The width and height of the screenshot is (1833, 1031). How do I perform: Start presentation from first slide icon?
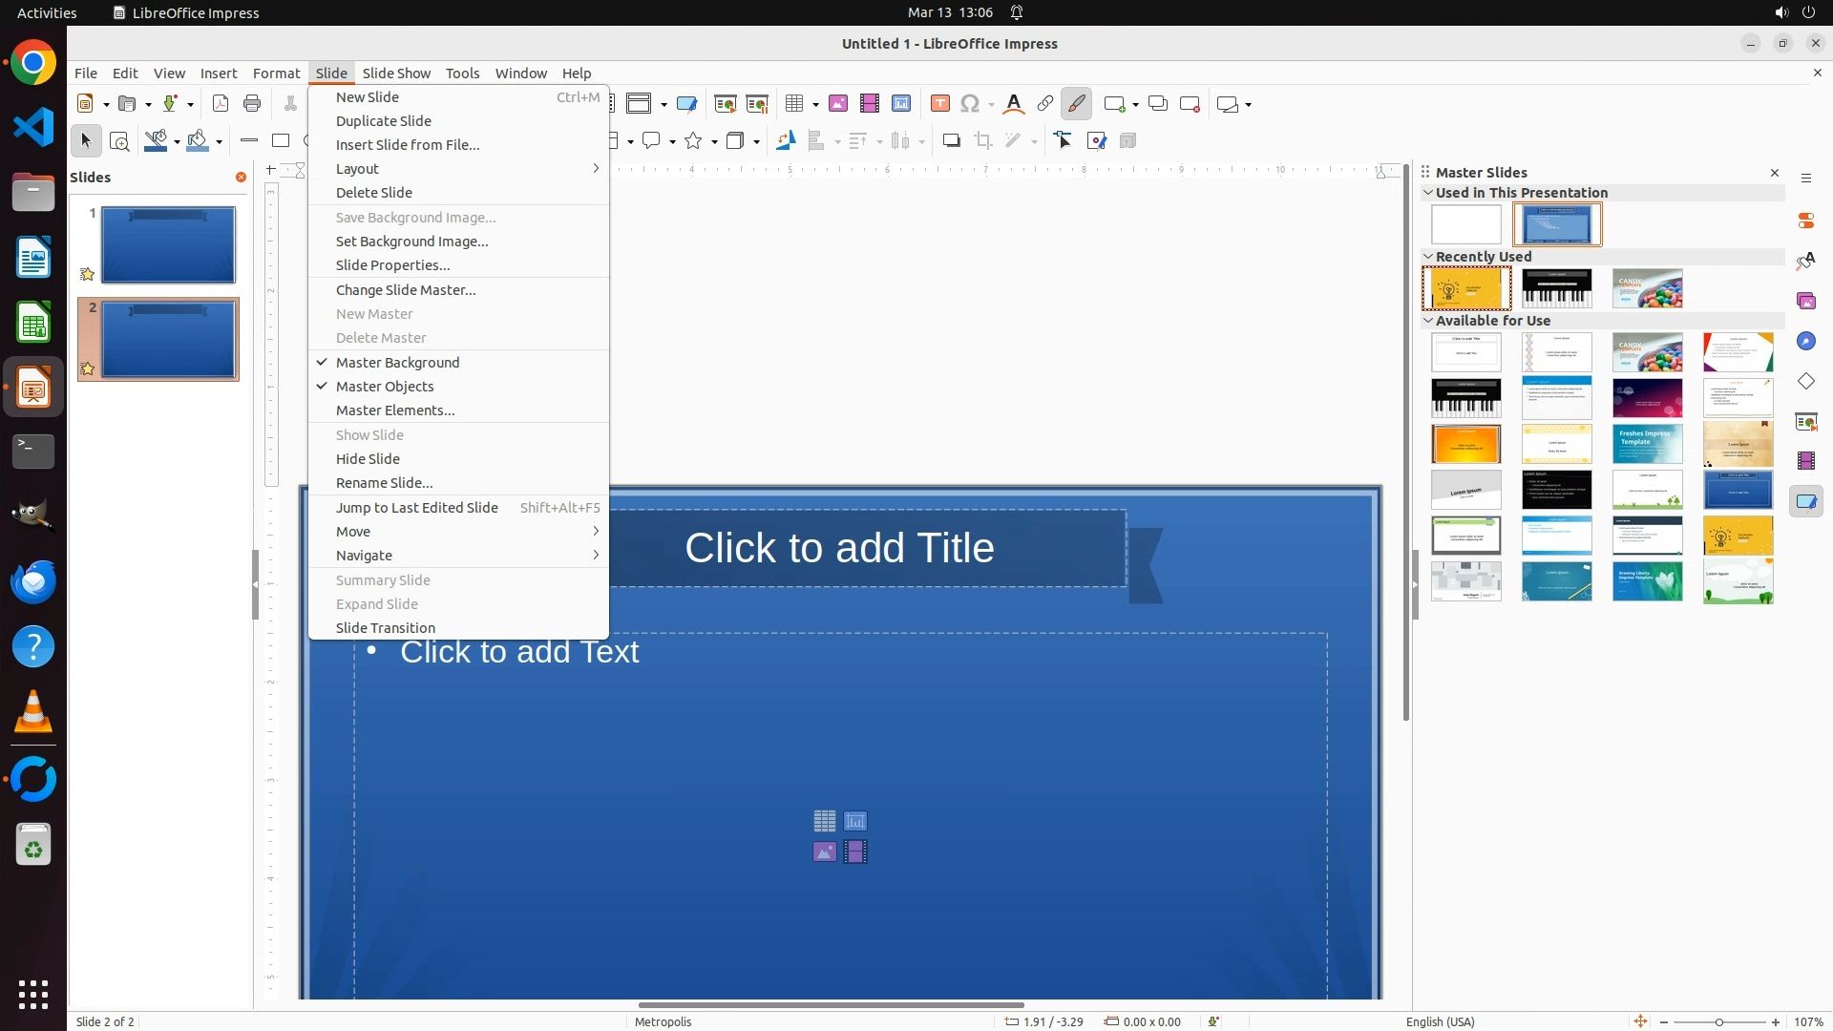point(726,104)
